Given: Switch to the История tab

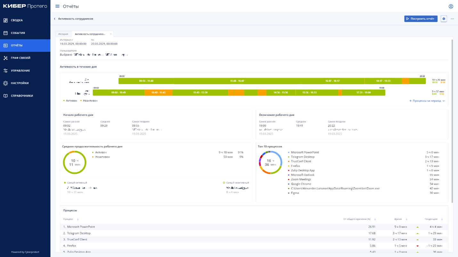Looking at the screenshot, I should click(x=63, y=34).
